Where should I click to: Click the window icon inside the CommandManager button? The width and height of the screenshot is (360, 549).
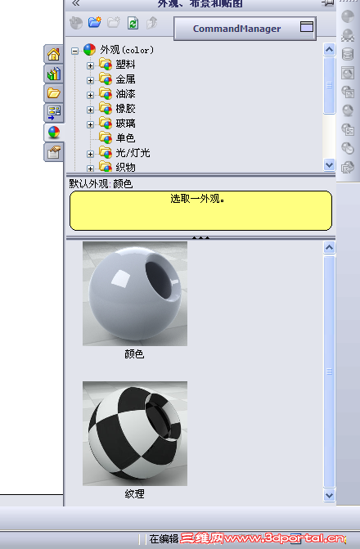tap(307, 27)
